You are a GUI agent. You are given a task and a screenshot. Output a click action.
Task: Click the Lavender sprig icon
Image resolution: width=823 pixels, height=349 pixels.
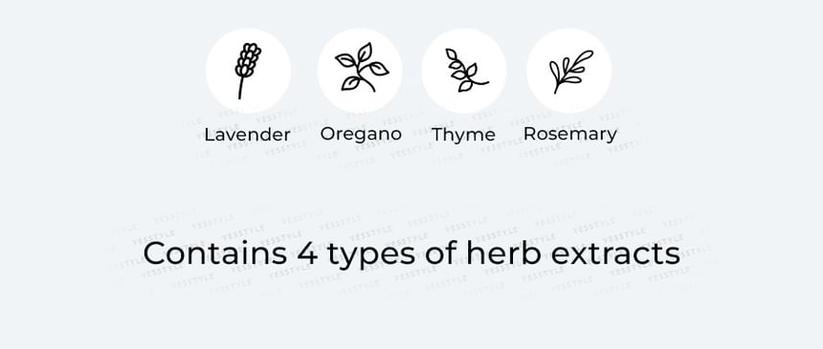248,71
